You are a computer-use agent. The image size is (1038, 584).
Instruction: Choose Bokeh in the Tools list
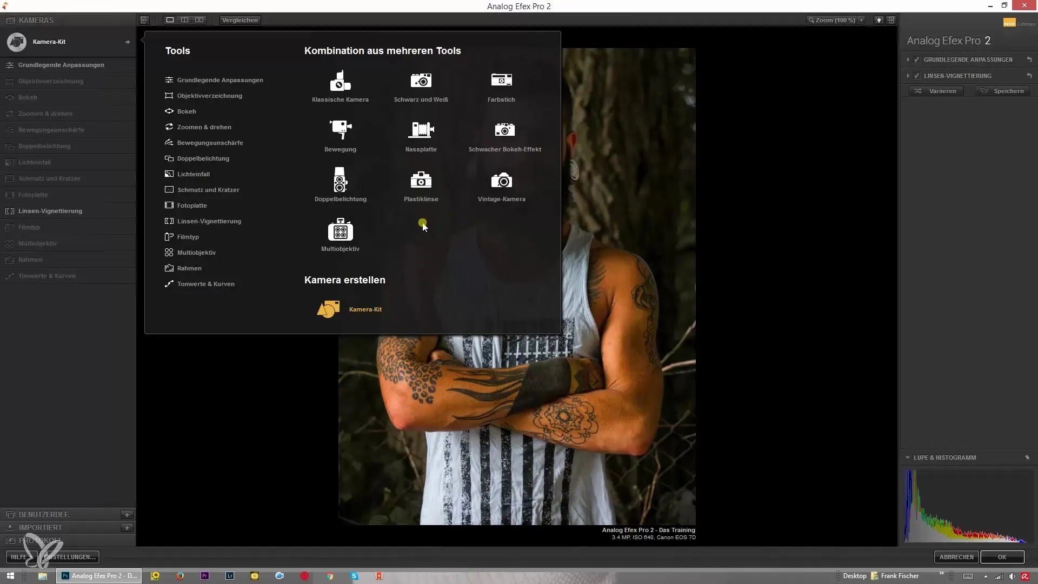181,111
